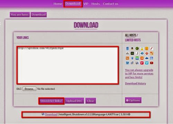Screen dimensions: 173x124
Task: Click the Uptobox 'Ub' host icon in grid
Action: pyautogui.click(x=137, y=63)
